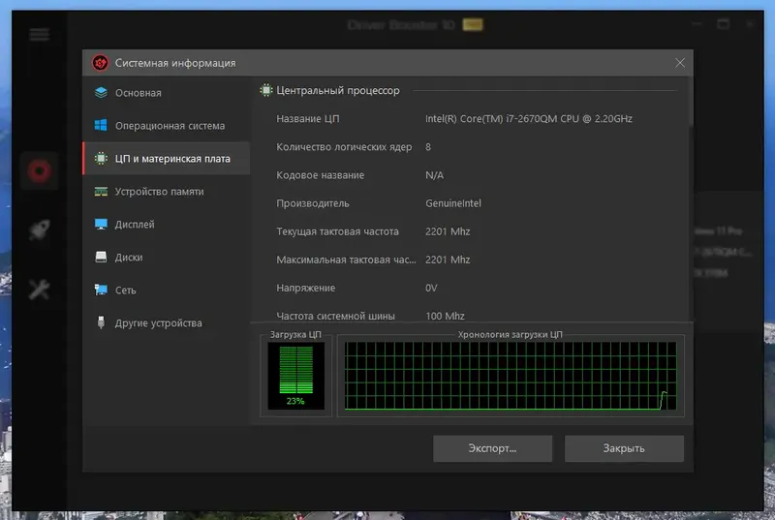Image resolution: width=775 pixels, height=520 pixels.
Task: Click the chip icon beside Центральный процессор
Action: coord(265,90)
